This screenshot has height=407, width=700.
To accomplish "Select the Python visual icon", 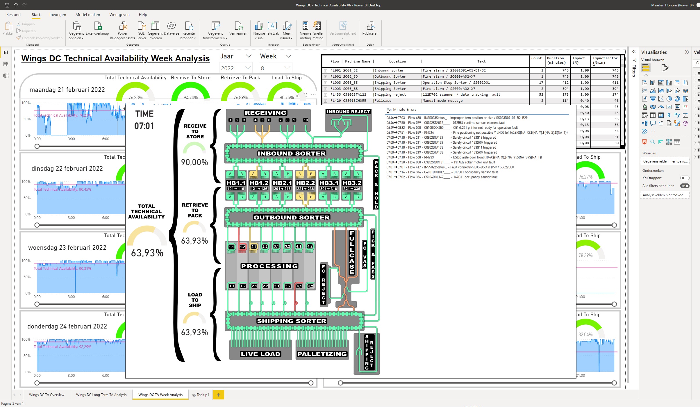I will [x=677, y=115].
